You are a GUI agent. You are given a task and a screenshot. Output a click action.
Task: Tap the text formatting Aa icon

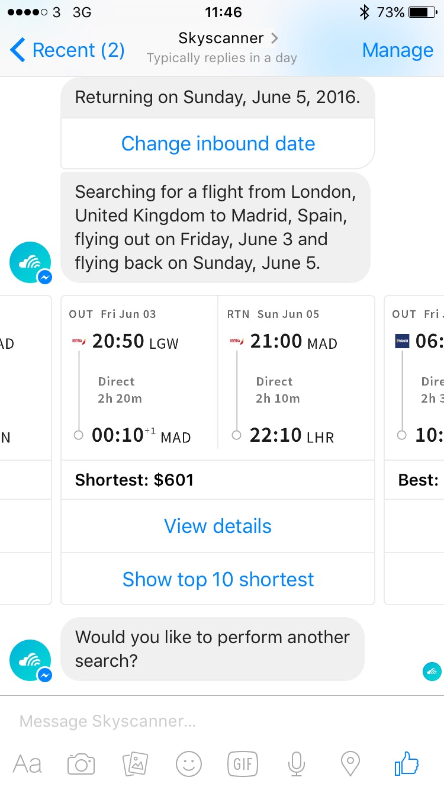click(x=27, y=763)
